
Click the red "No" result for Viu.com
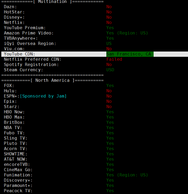(109, 49)
